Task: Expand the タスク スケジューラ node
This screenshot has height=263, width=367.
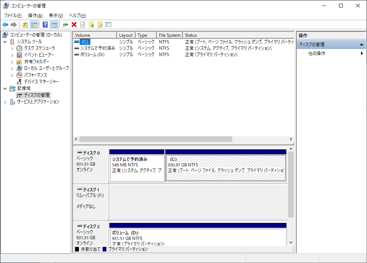Action: point(12,49)
